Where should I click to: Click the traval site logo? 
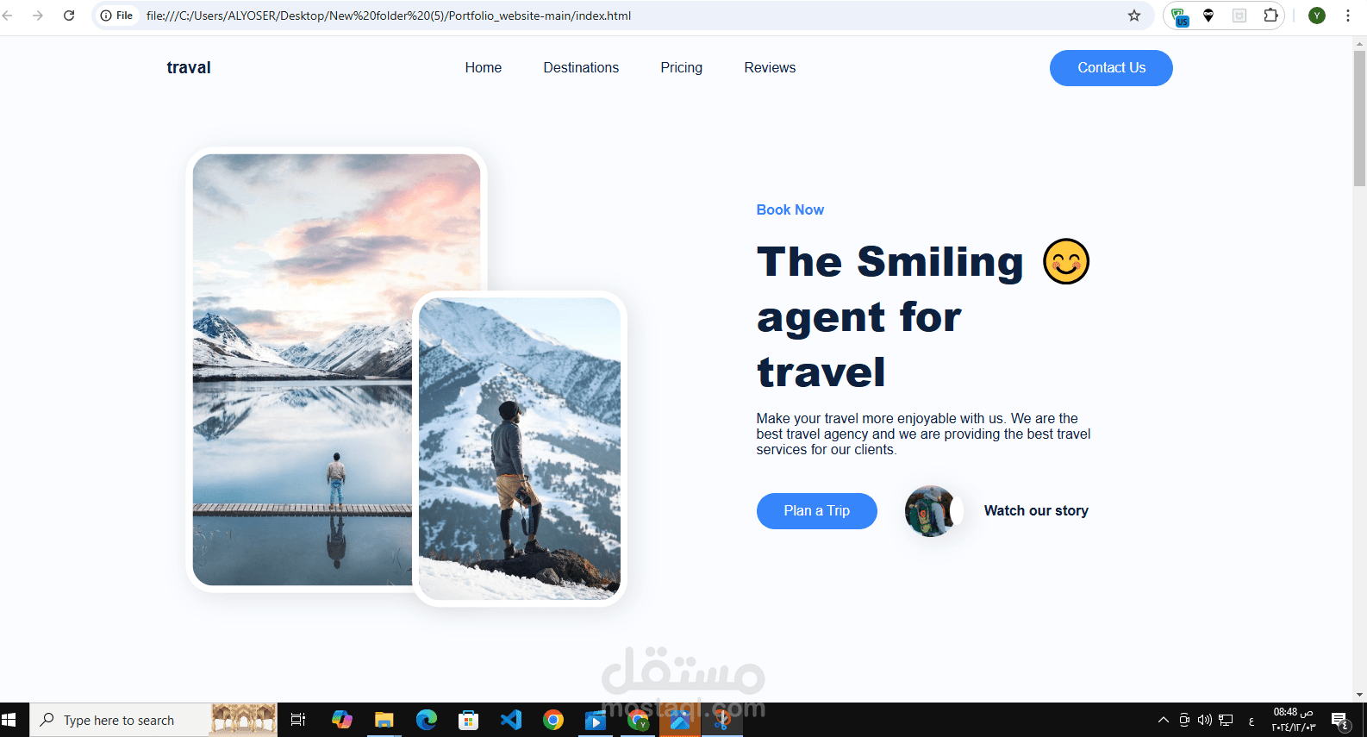[x=189, y=67]
